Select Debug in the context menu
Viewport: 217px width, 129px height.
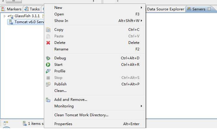pyautogui.click(x=99, y=58)
